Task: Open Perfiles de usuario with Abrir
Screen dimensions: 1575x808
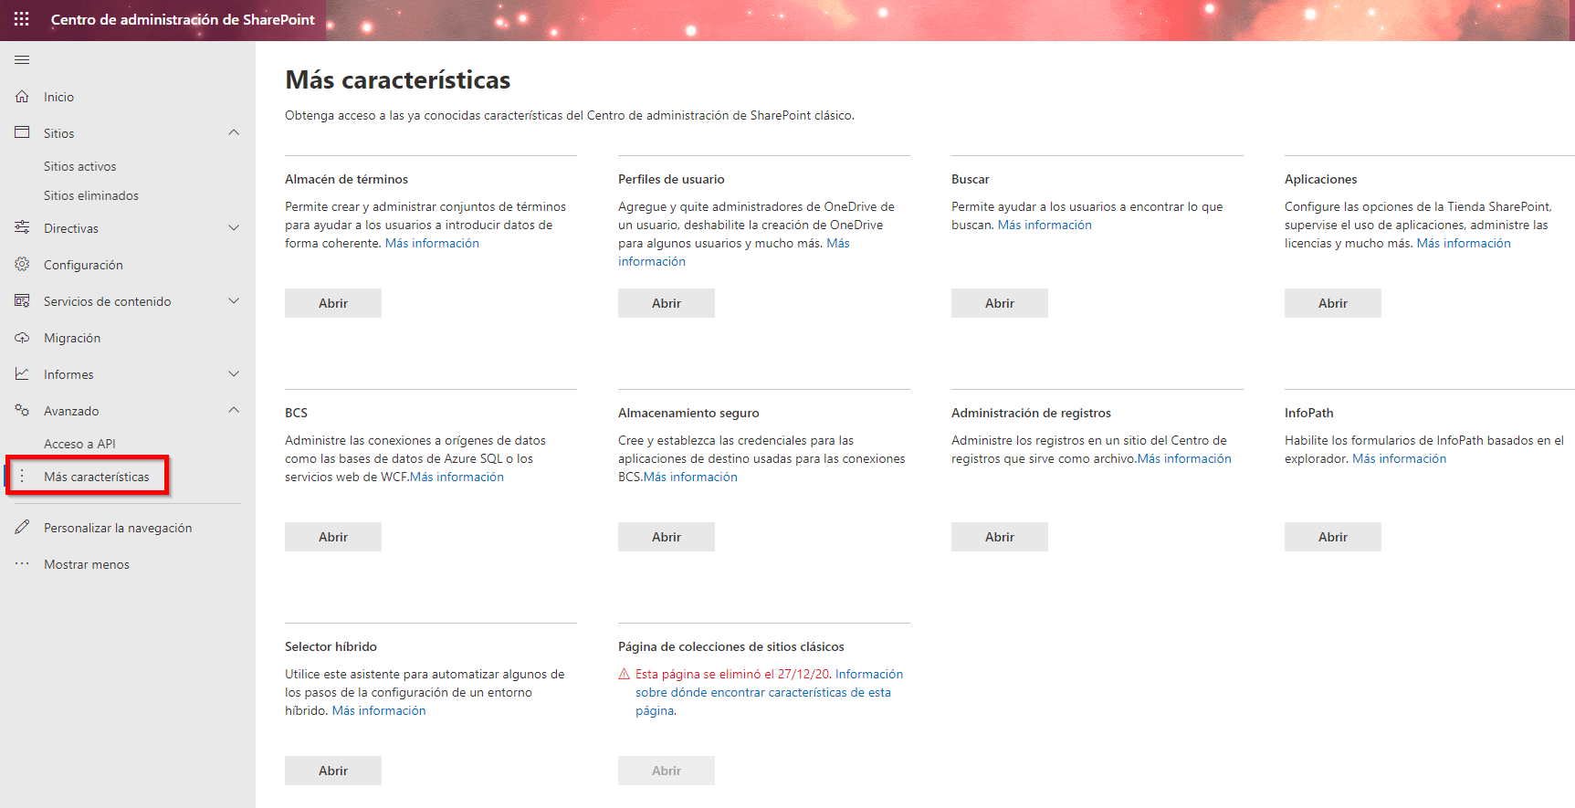Action: pyautogui.click(x=667, y=303)
